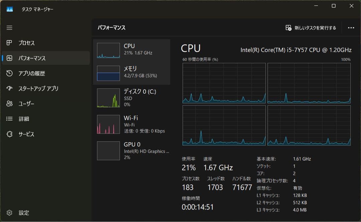Select the CPU performance item
The height and width of the screenshot is (222, 361).
click(131, 50)
